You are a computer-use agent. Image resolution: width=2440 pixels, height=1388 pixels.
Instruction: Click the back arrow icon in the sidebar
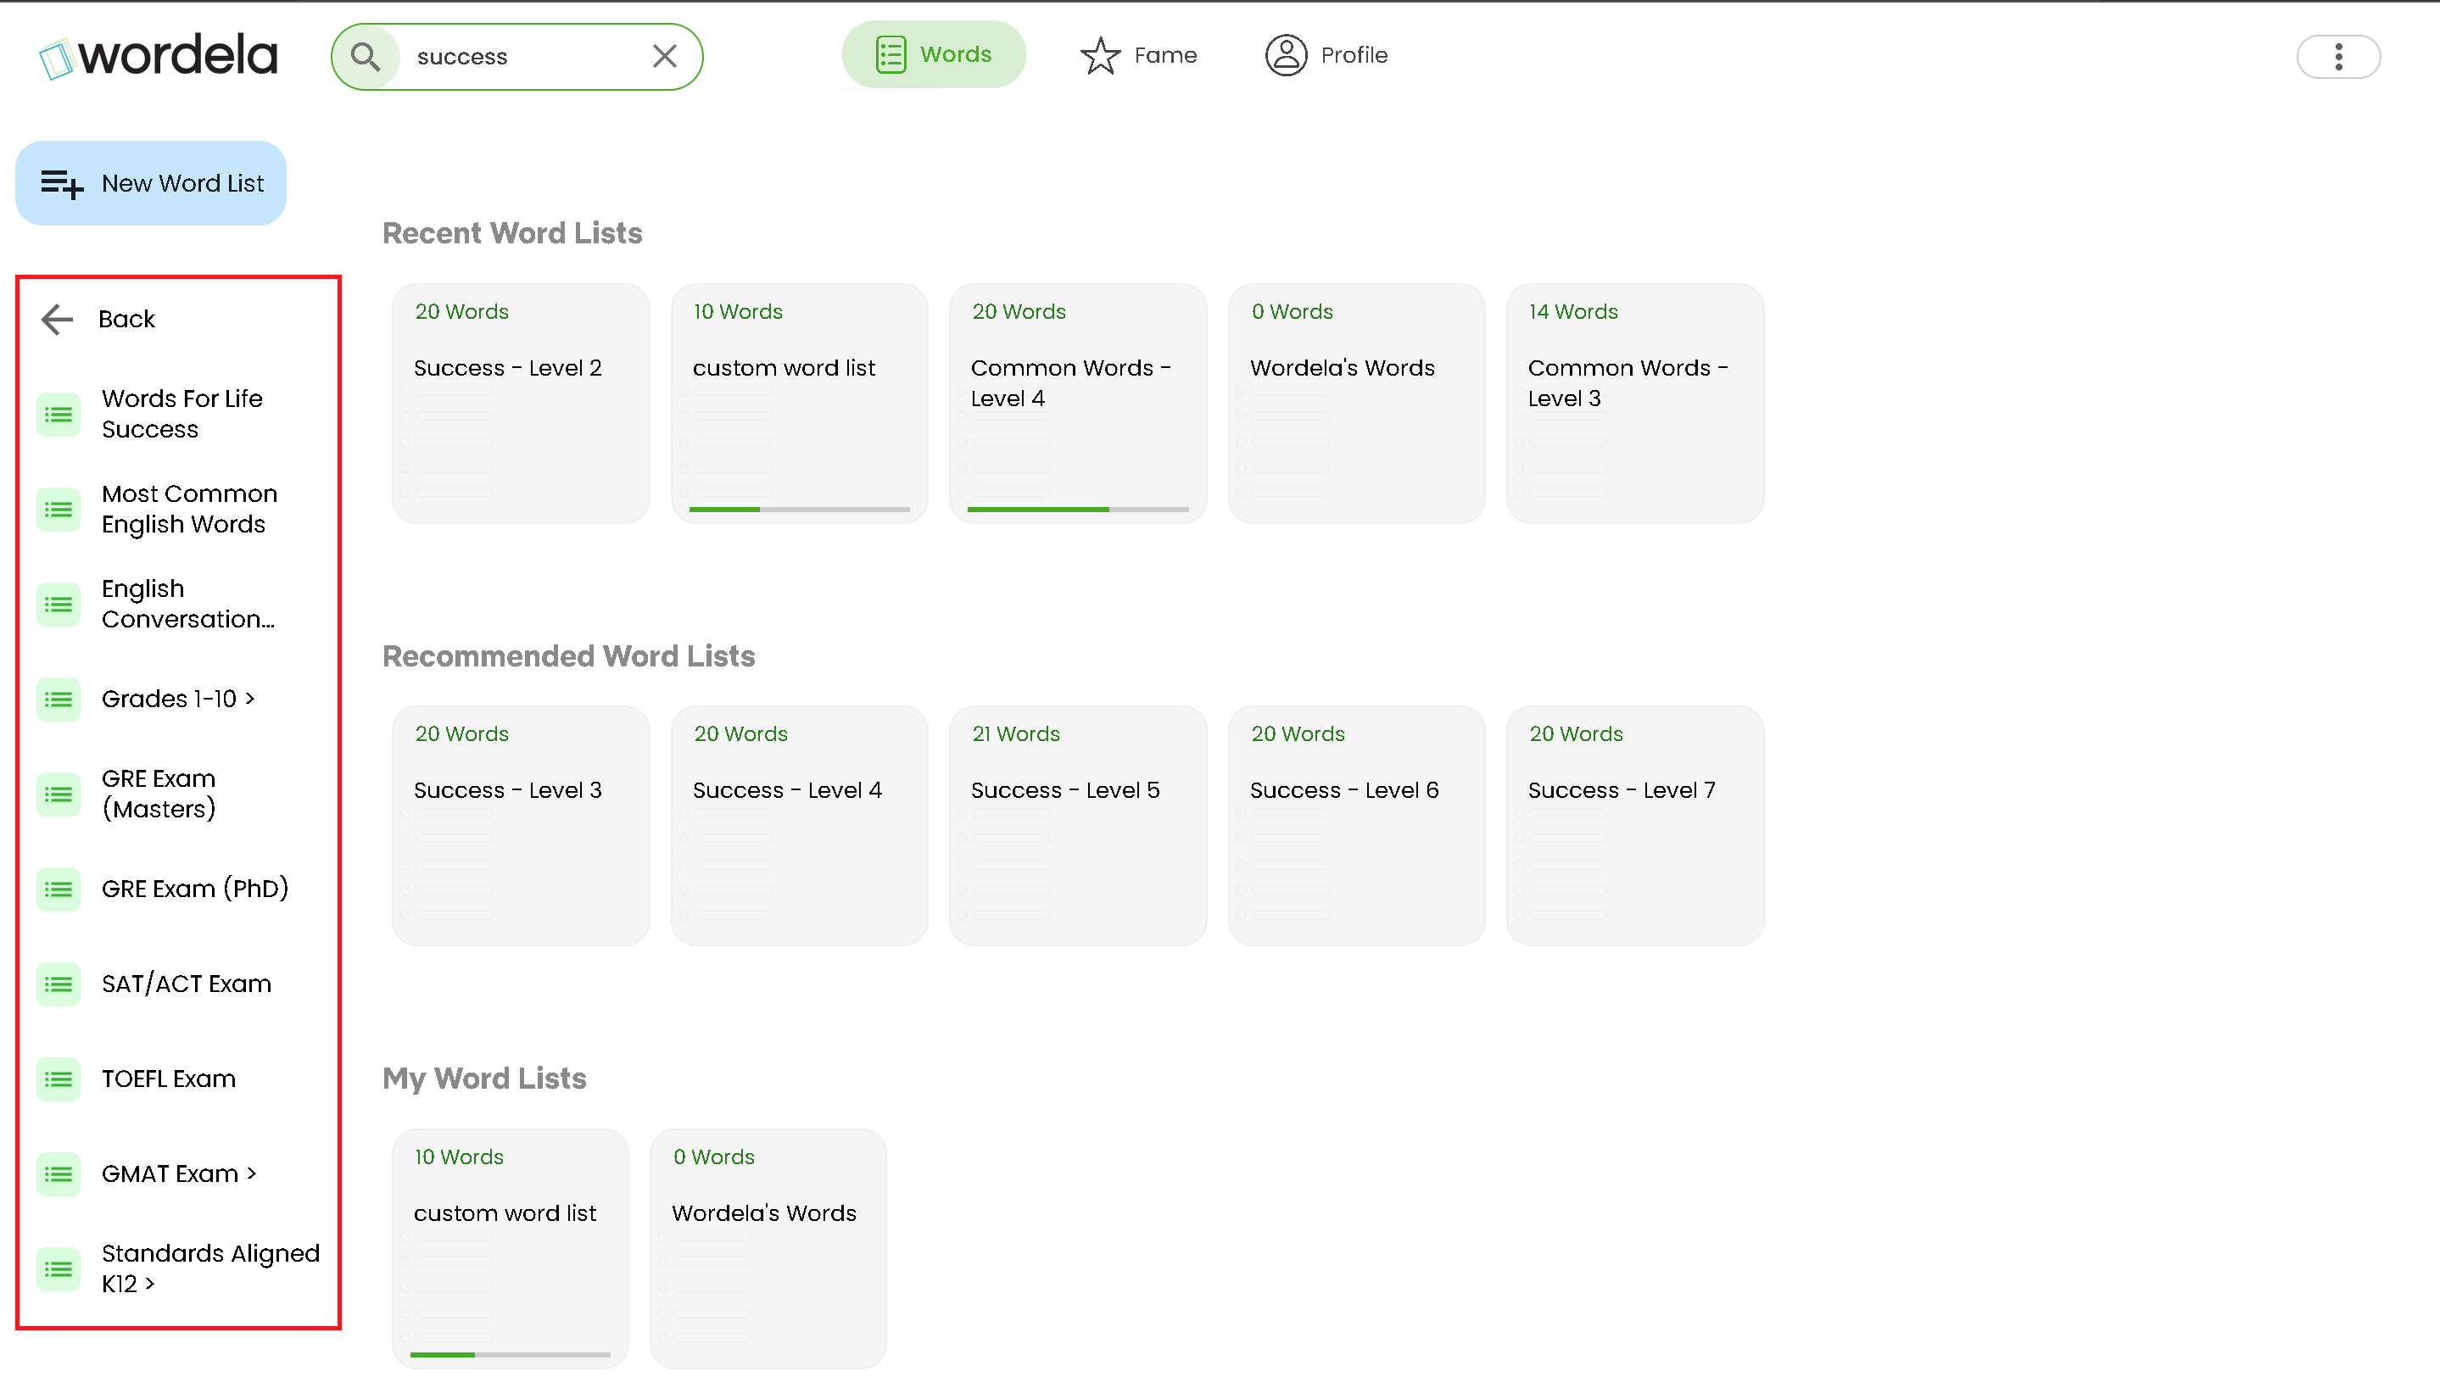[x=56, y=320]
